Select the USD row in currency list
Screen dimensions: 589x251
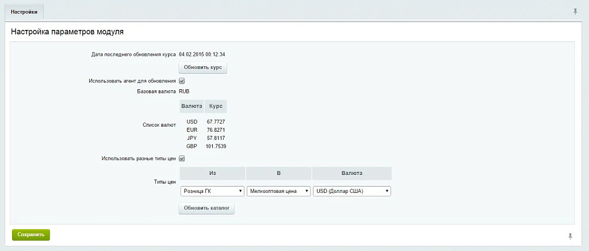(x=205, y=121)
